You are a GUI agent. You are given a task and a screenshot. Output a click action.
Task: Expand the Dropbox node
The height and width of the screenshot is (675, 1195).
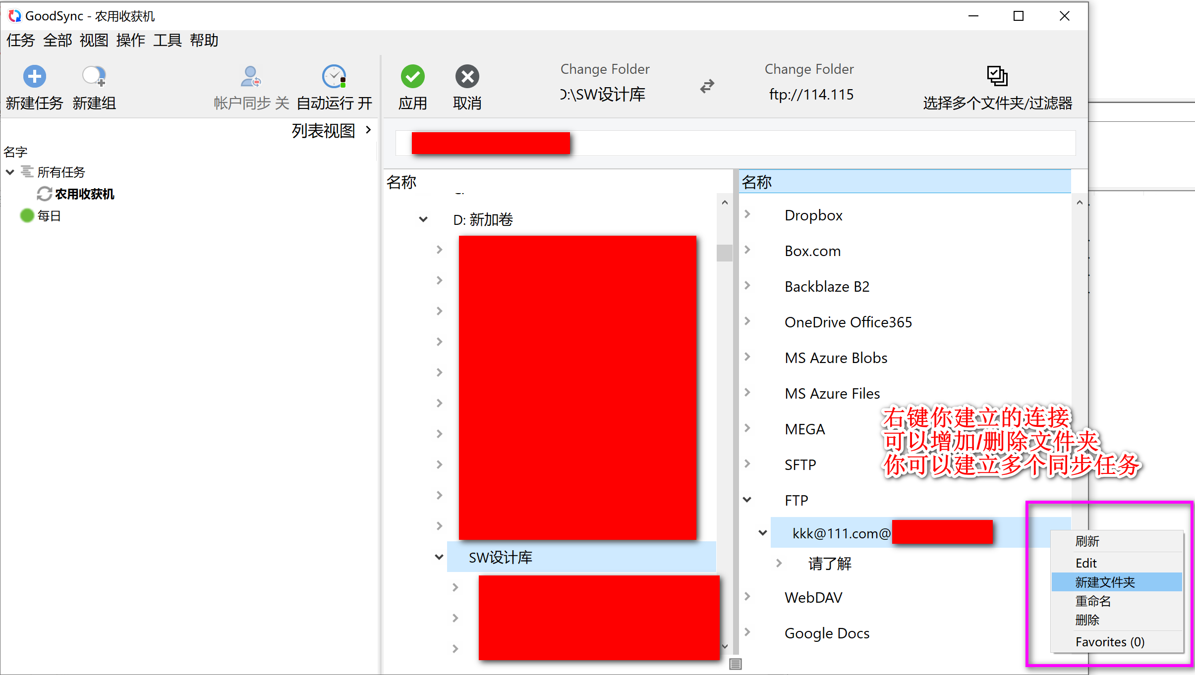(747, 214)
